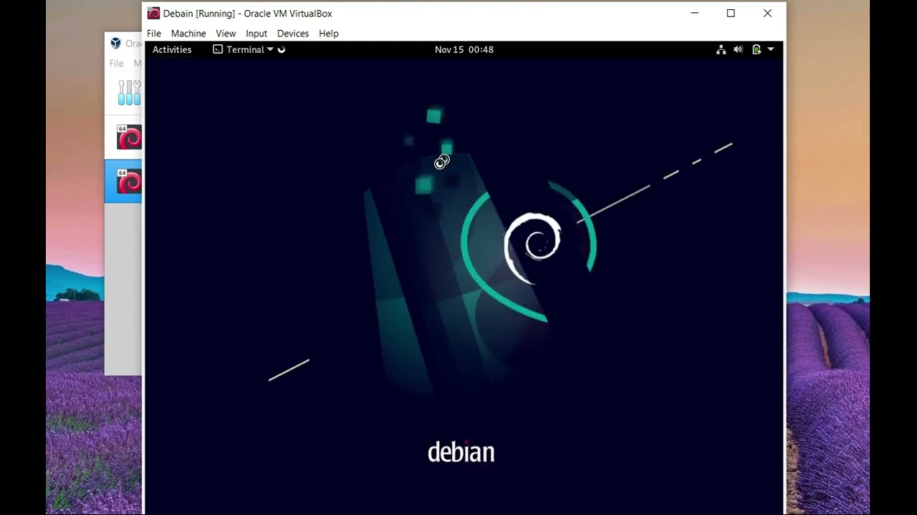Open the Devices menu
Screen dimensions: 917x515
[293, 34]
